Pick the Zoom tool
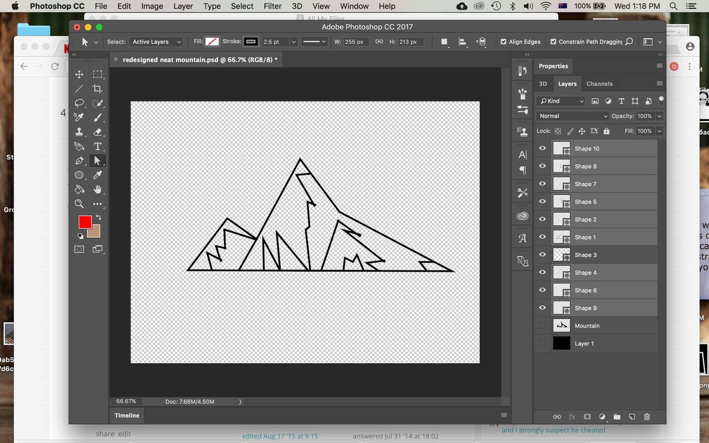The height and width of the screenshot is (443, 709). (79, 204)
